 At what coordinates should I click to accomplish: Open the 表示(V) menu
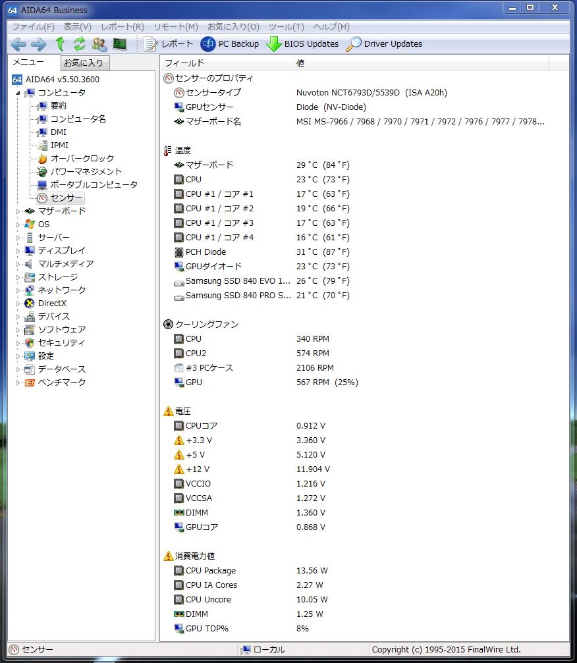pyautogui.click(x=78, y=27)
